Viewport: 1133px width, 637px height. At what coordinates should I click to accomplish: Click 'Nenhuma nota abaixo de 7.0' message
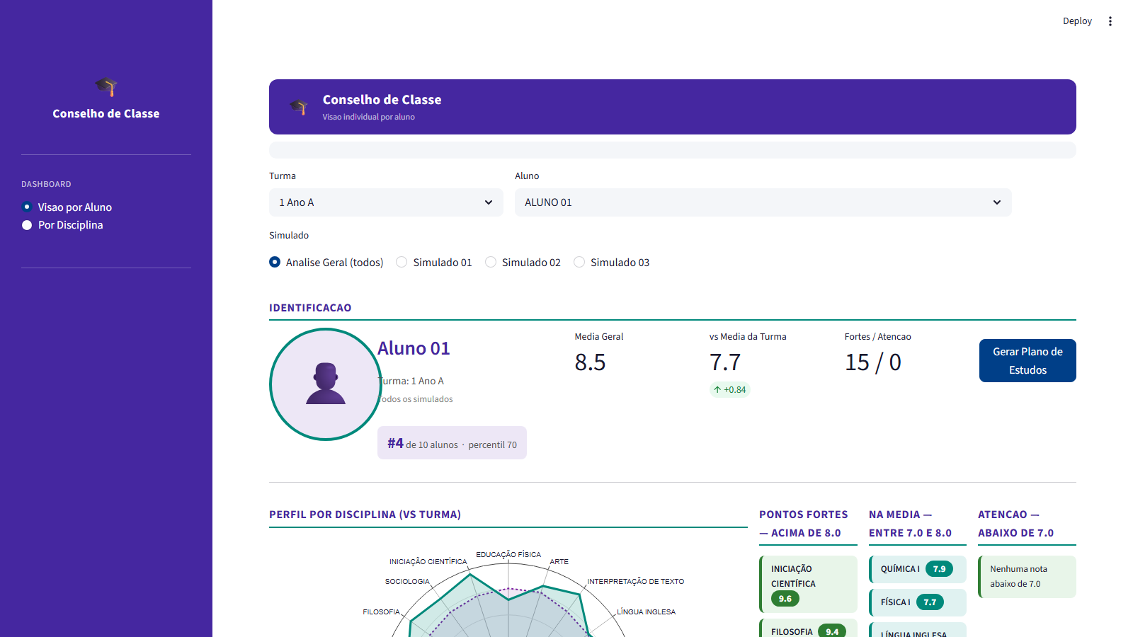point(1027,577)
